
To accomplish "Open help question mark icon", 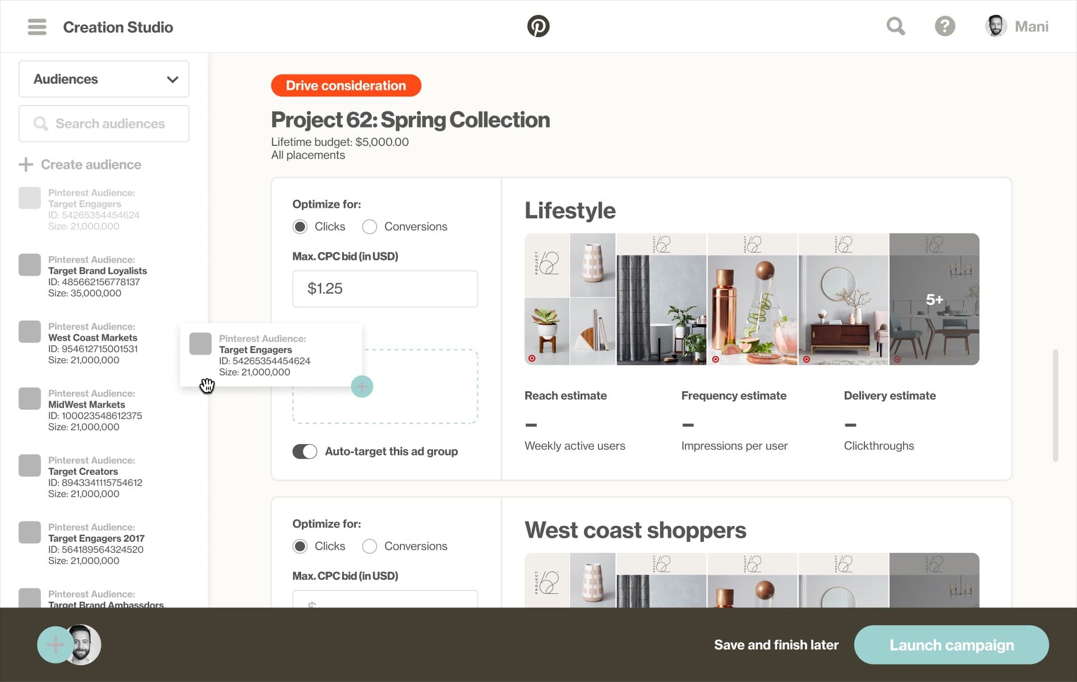I will pyautogui.click(x=945, y=26).
